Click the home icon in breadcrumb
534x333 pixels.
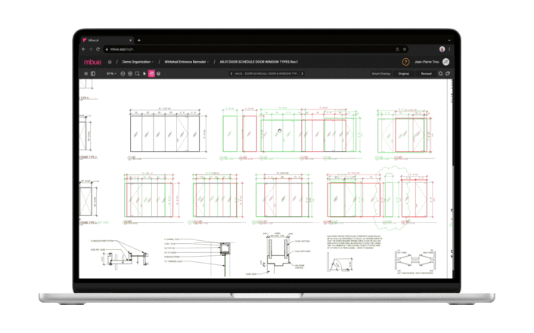[110, 62]
